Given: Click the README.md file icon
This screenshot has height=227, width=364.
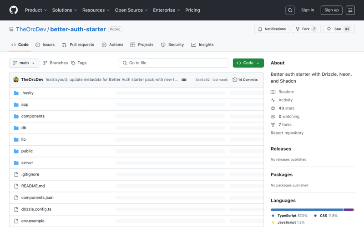Looking at the screenshot, I should pyautogui.click(x=16, y=186).
